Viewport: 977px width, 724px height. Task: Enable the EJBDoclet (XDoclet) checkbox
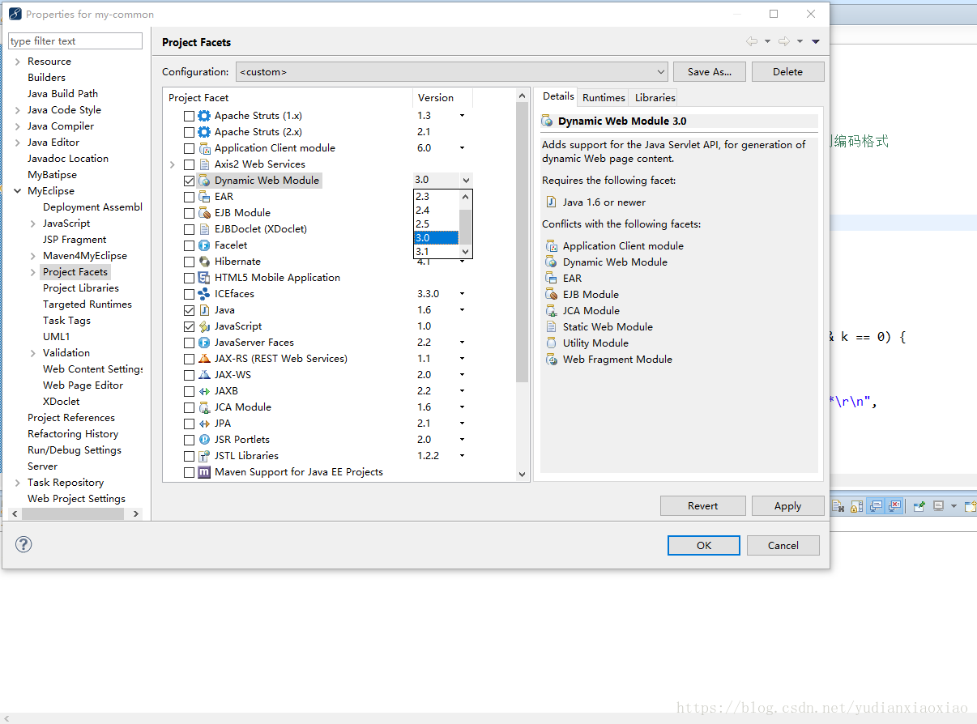[x=190, y=229]
